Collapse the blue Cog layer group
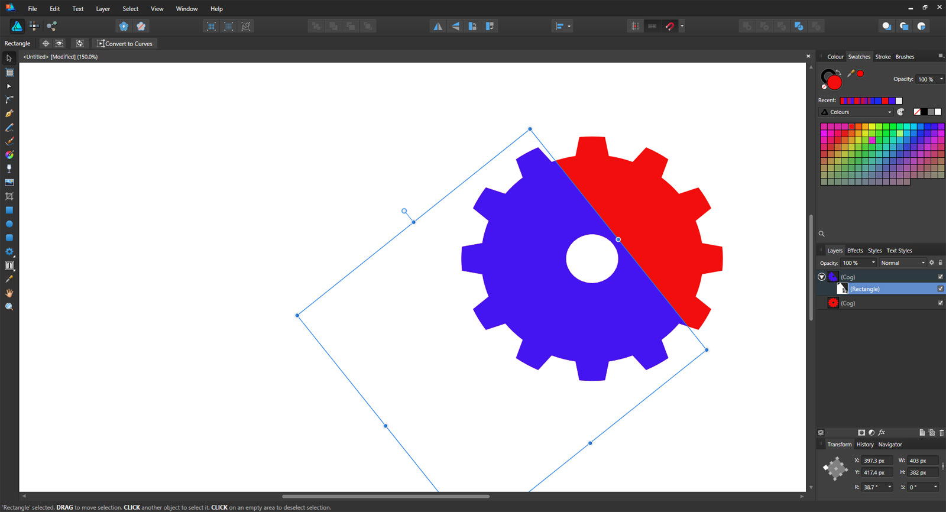 [x=822, y=277]
